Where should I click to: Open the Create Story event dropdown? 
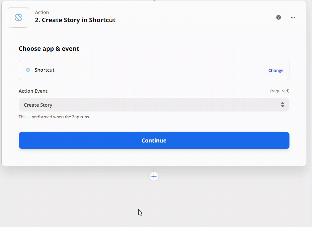point(154,105)
